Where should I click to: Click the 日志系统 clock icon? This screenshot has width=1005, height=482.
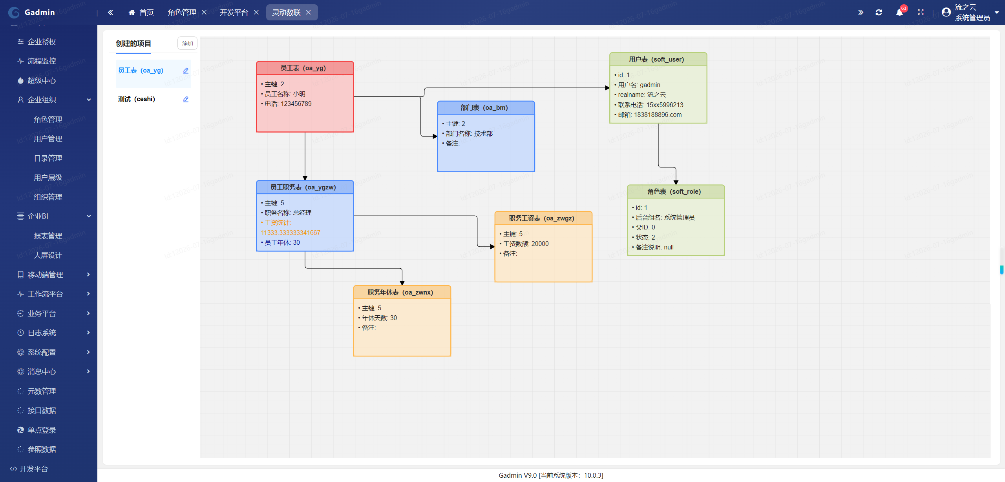point(20,333)
